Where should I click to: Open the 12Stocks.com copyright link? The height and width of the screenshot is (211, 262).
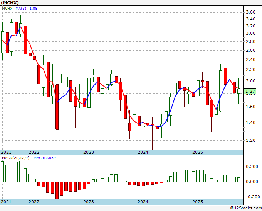coord(246,208)
